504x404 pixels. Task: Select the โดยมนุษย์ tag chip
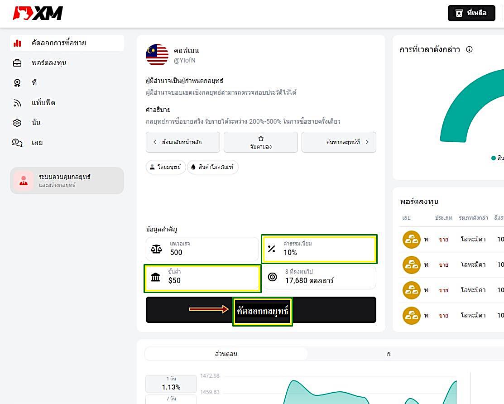(166, 167)
